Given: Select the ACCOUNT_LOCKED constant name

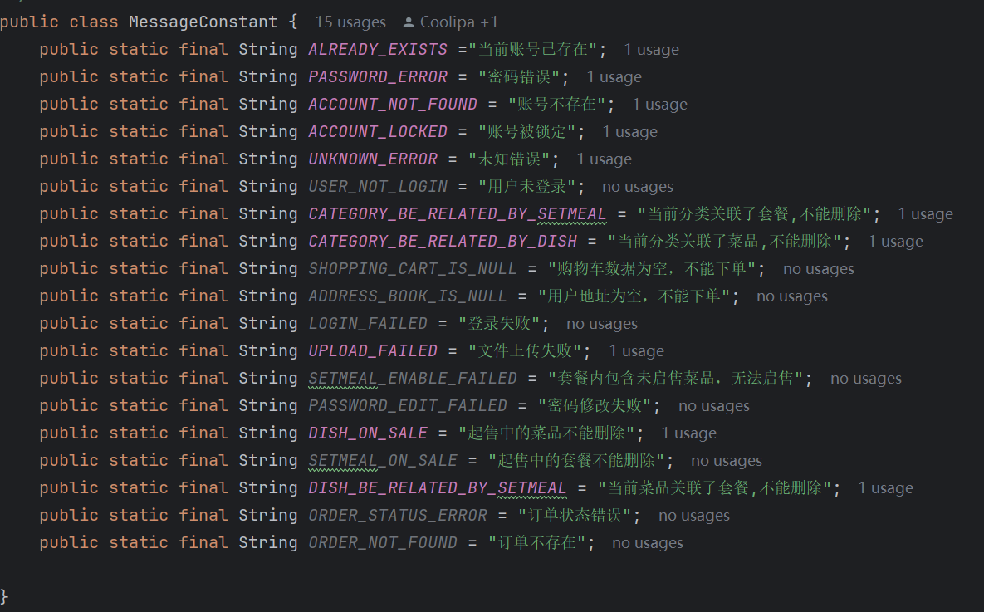Looking at the screenshot, I should pyautogui.click(x=378, y=132).
